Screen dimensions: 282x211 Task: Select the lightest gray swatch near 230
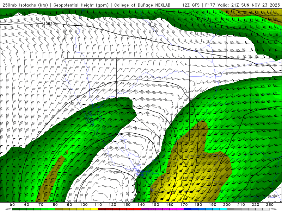coord(266,209)
